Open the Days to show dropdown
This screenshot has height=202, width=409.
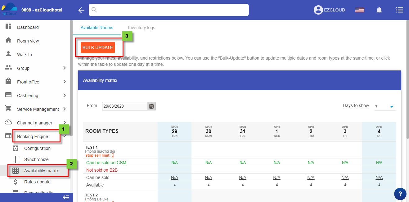pos(385,107)
